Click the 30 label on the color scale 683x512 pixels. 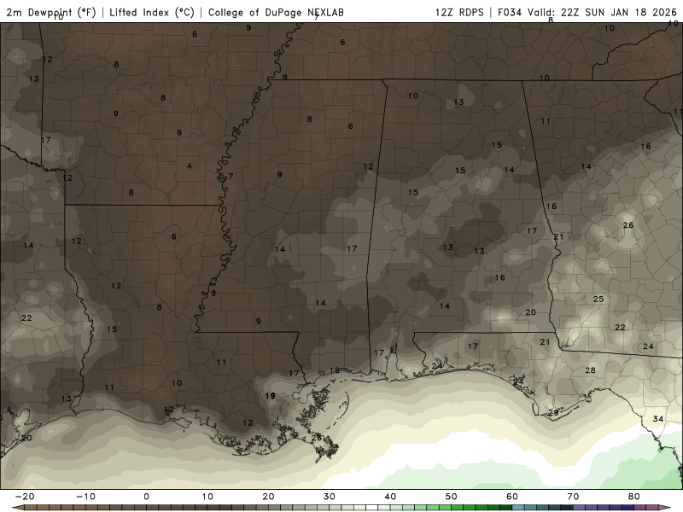[x=330, y=497]
